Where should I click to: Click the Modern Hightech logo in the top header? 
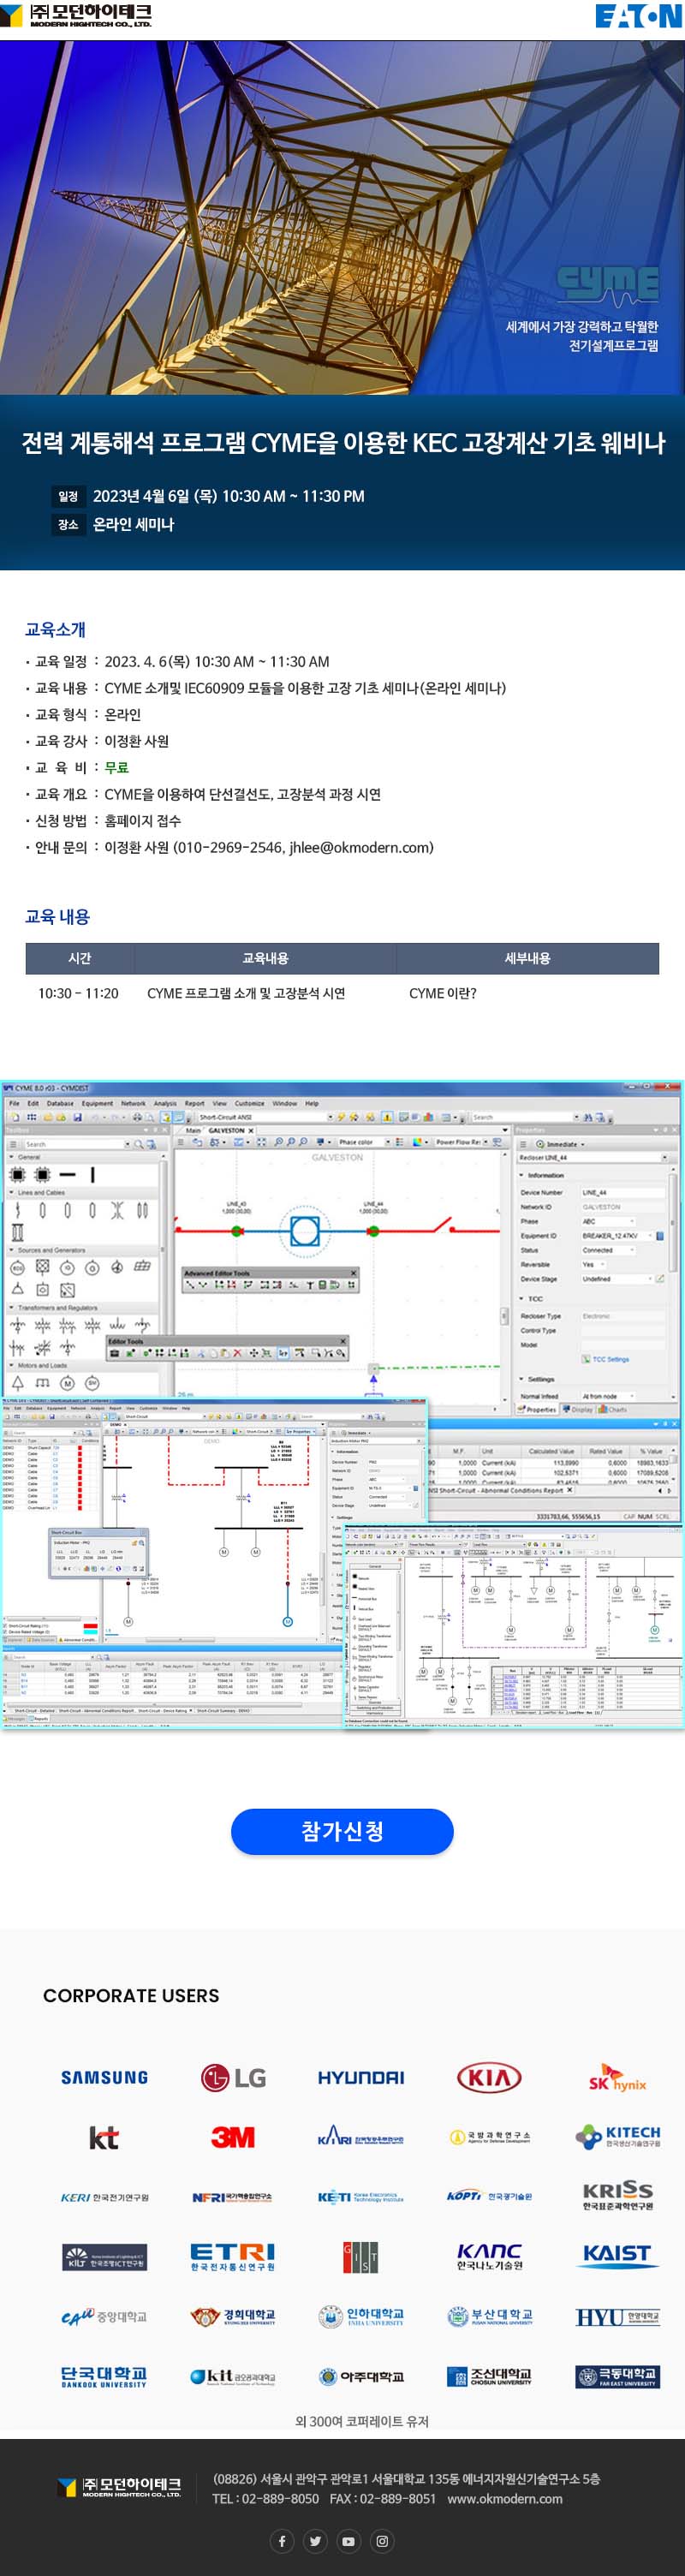[76, 15]
